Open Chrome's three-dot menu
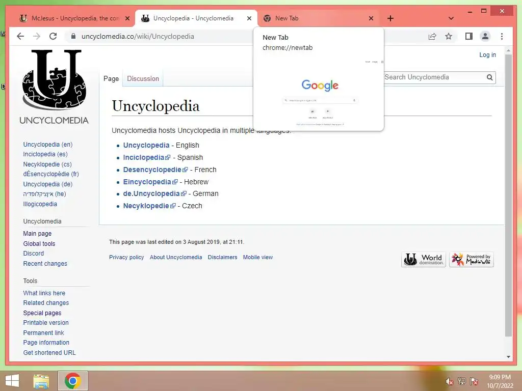The width and height of the screenshot is (522, 391). point(502,36)
